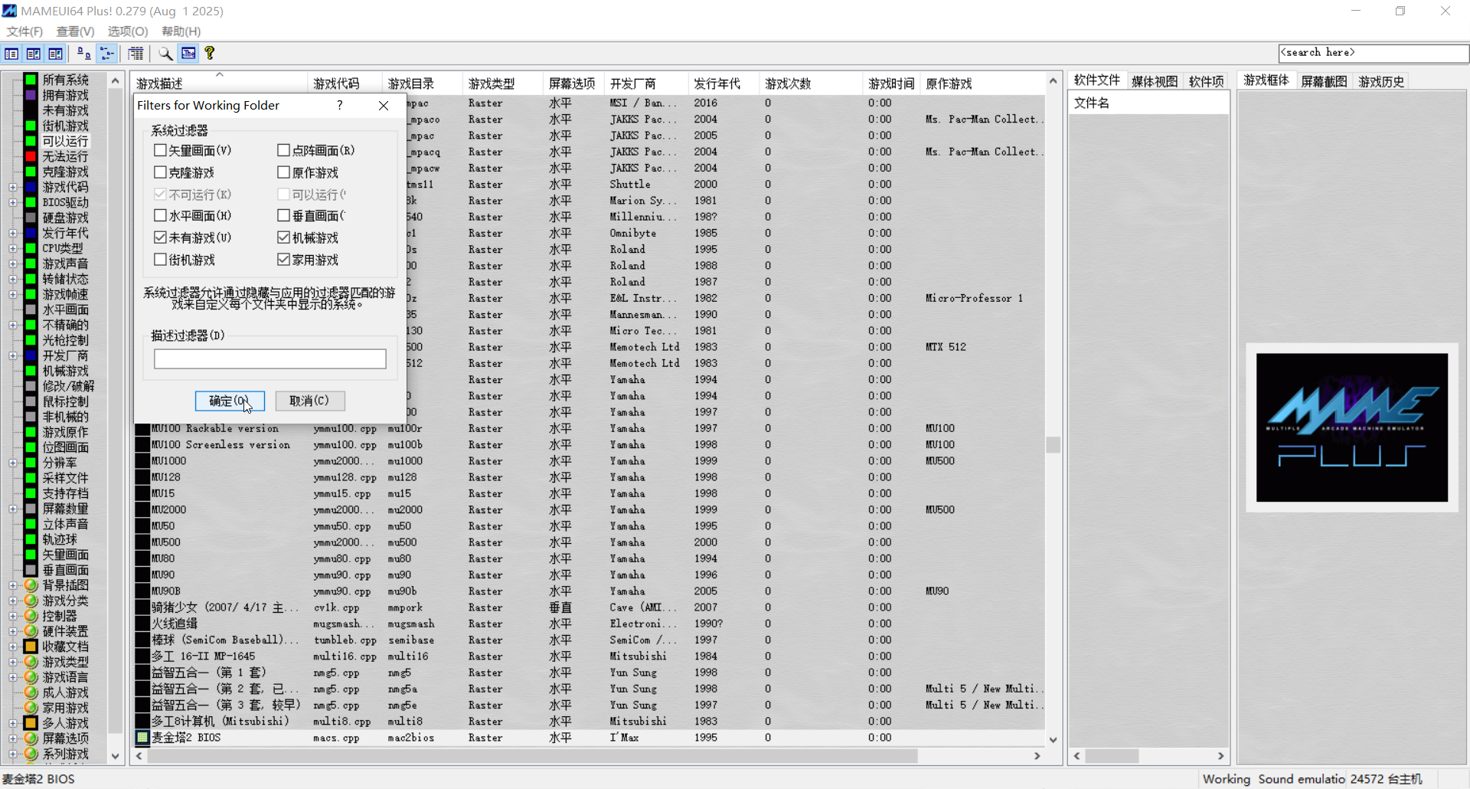Uncheck the 家用游戏 checkbox
This screenshot has width=1470, height=789.
tap(283, 260)
